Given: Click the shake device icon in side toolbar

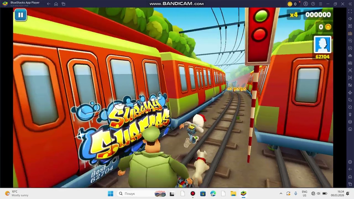Looking at the screenshot, I should point(350,107).
